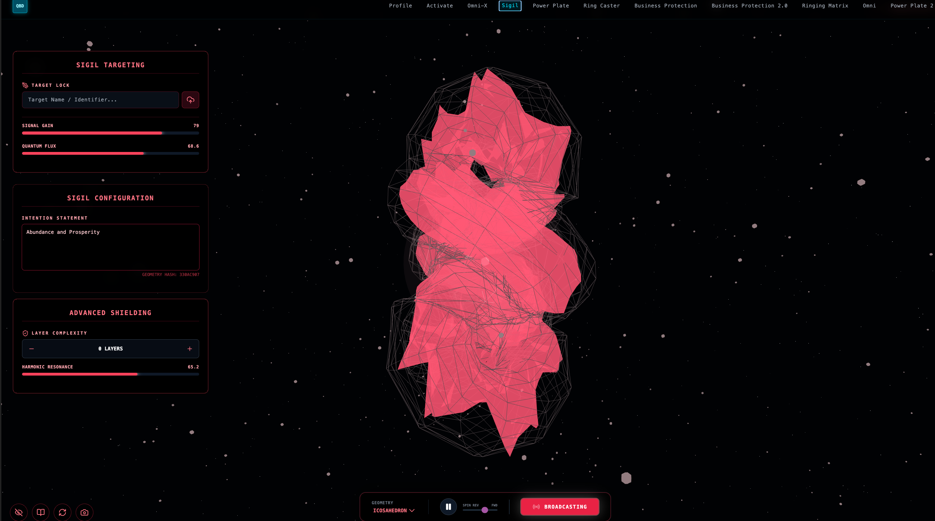Click the QBD logo icon

(x=20, y=6)
